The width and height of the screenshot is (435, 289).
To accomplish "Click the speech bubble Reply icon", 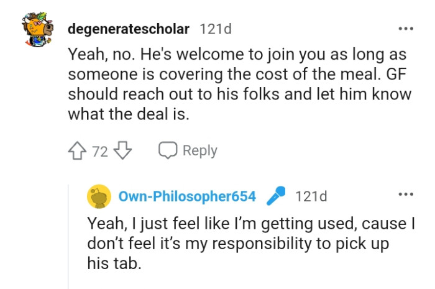I will (x=168, y=151).
